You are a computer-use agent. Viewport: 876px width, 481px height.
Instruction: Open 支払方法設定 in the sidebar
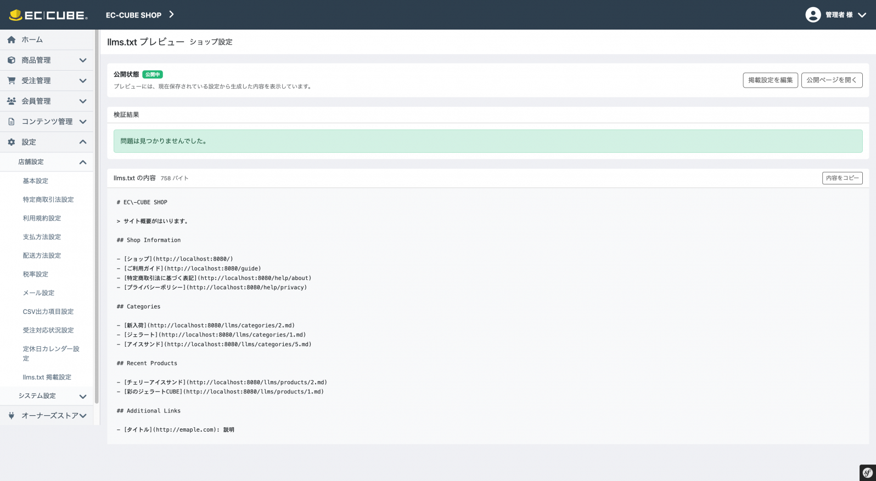[x=42, y=237]
